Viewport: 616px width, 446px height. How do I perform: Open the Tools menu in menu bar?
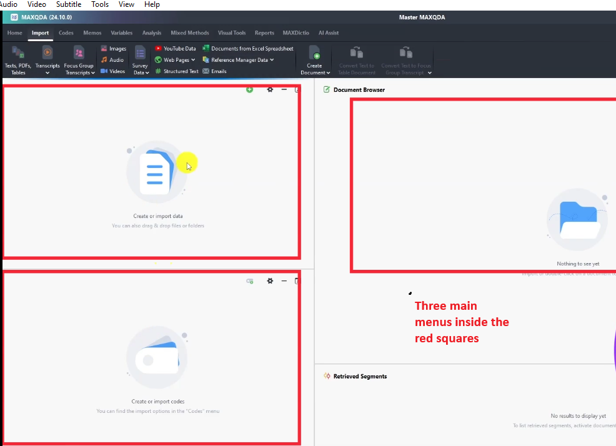[100, 4]
